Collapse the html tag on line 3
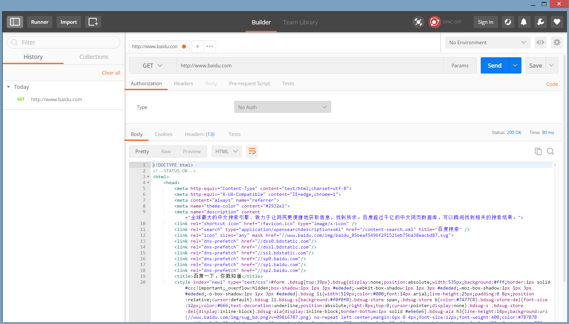Screen dimensions: 569x324 (148, 177)
